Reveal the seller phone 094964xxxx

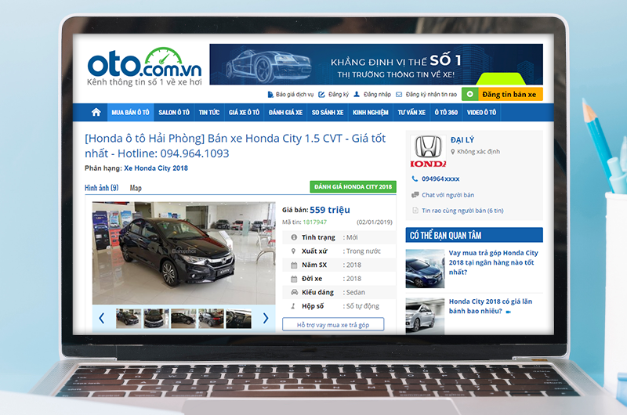(x=440, y=179)
